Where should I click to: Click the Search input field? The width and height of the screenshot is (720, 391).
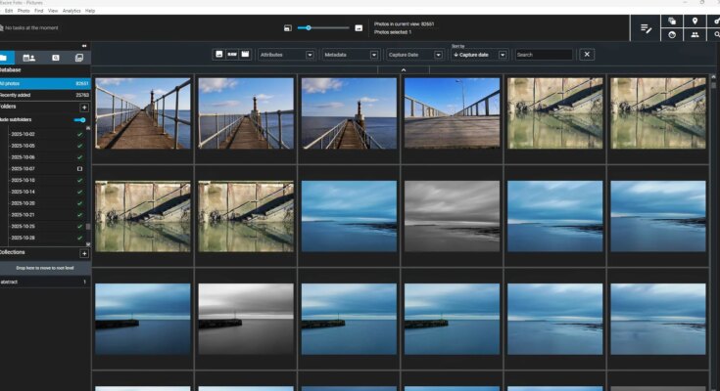pos(544,55)
